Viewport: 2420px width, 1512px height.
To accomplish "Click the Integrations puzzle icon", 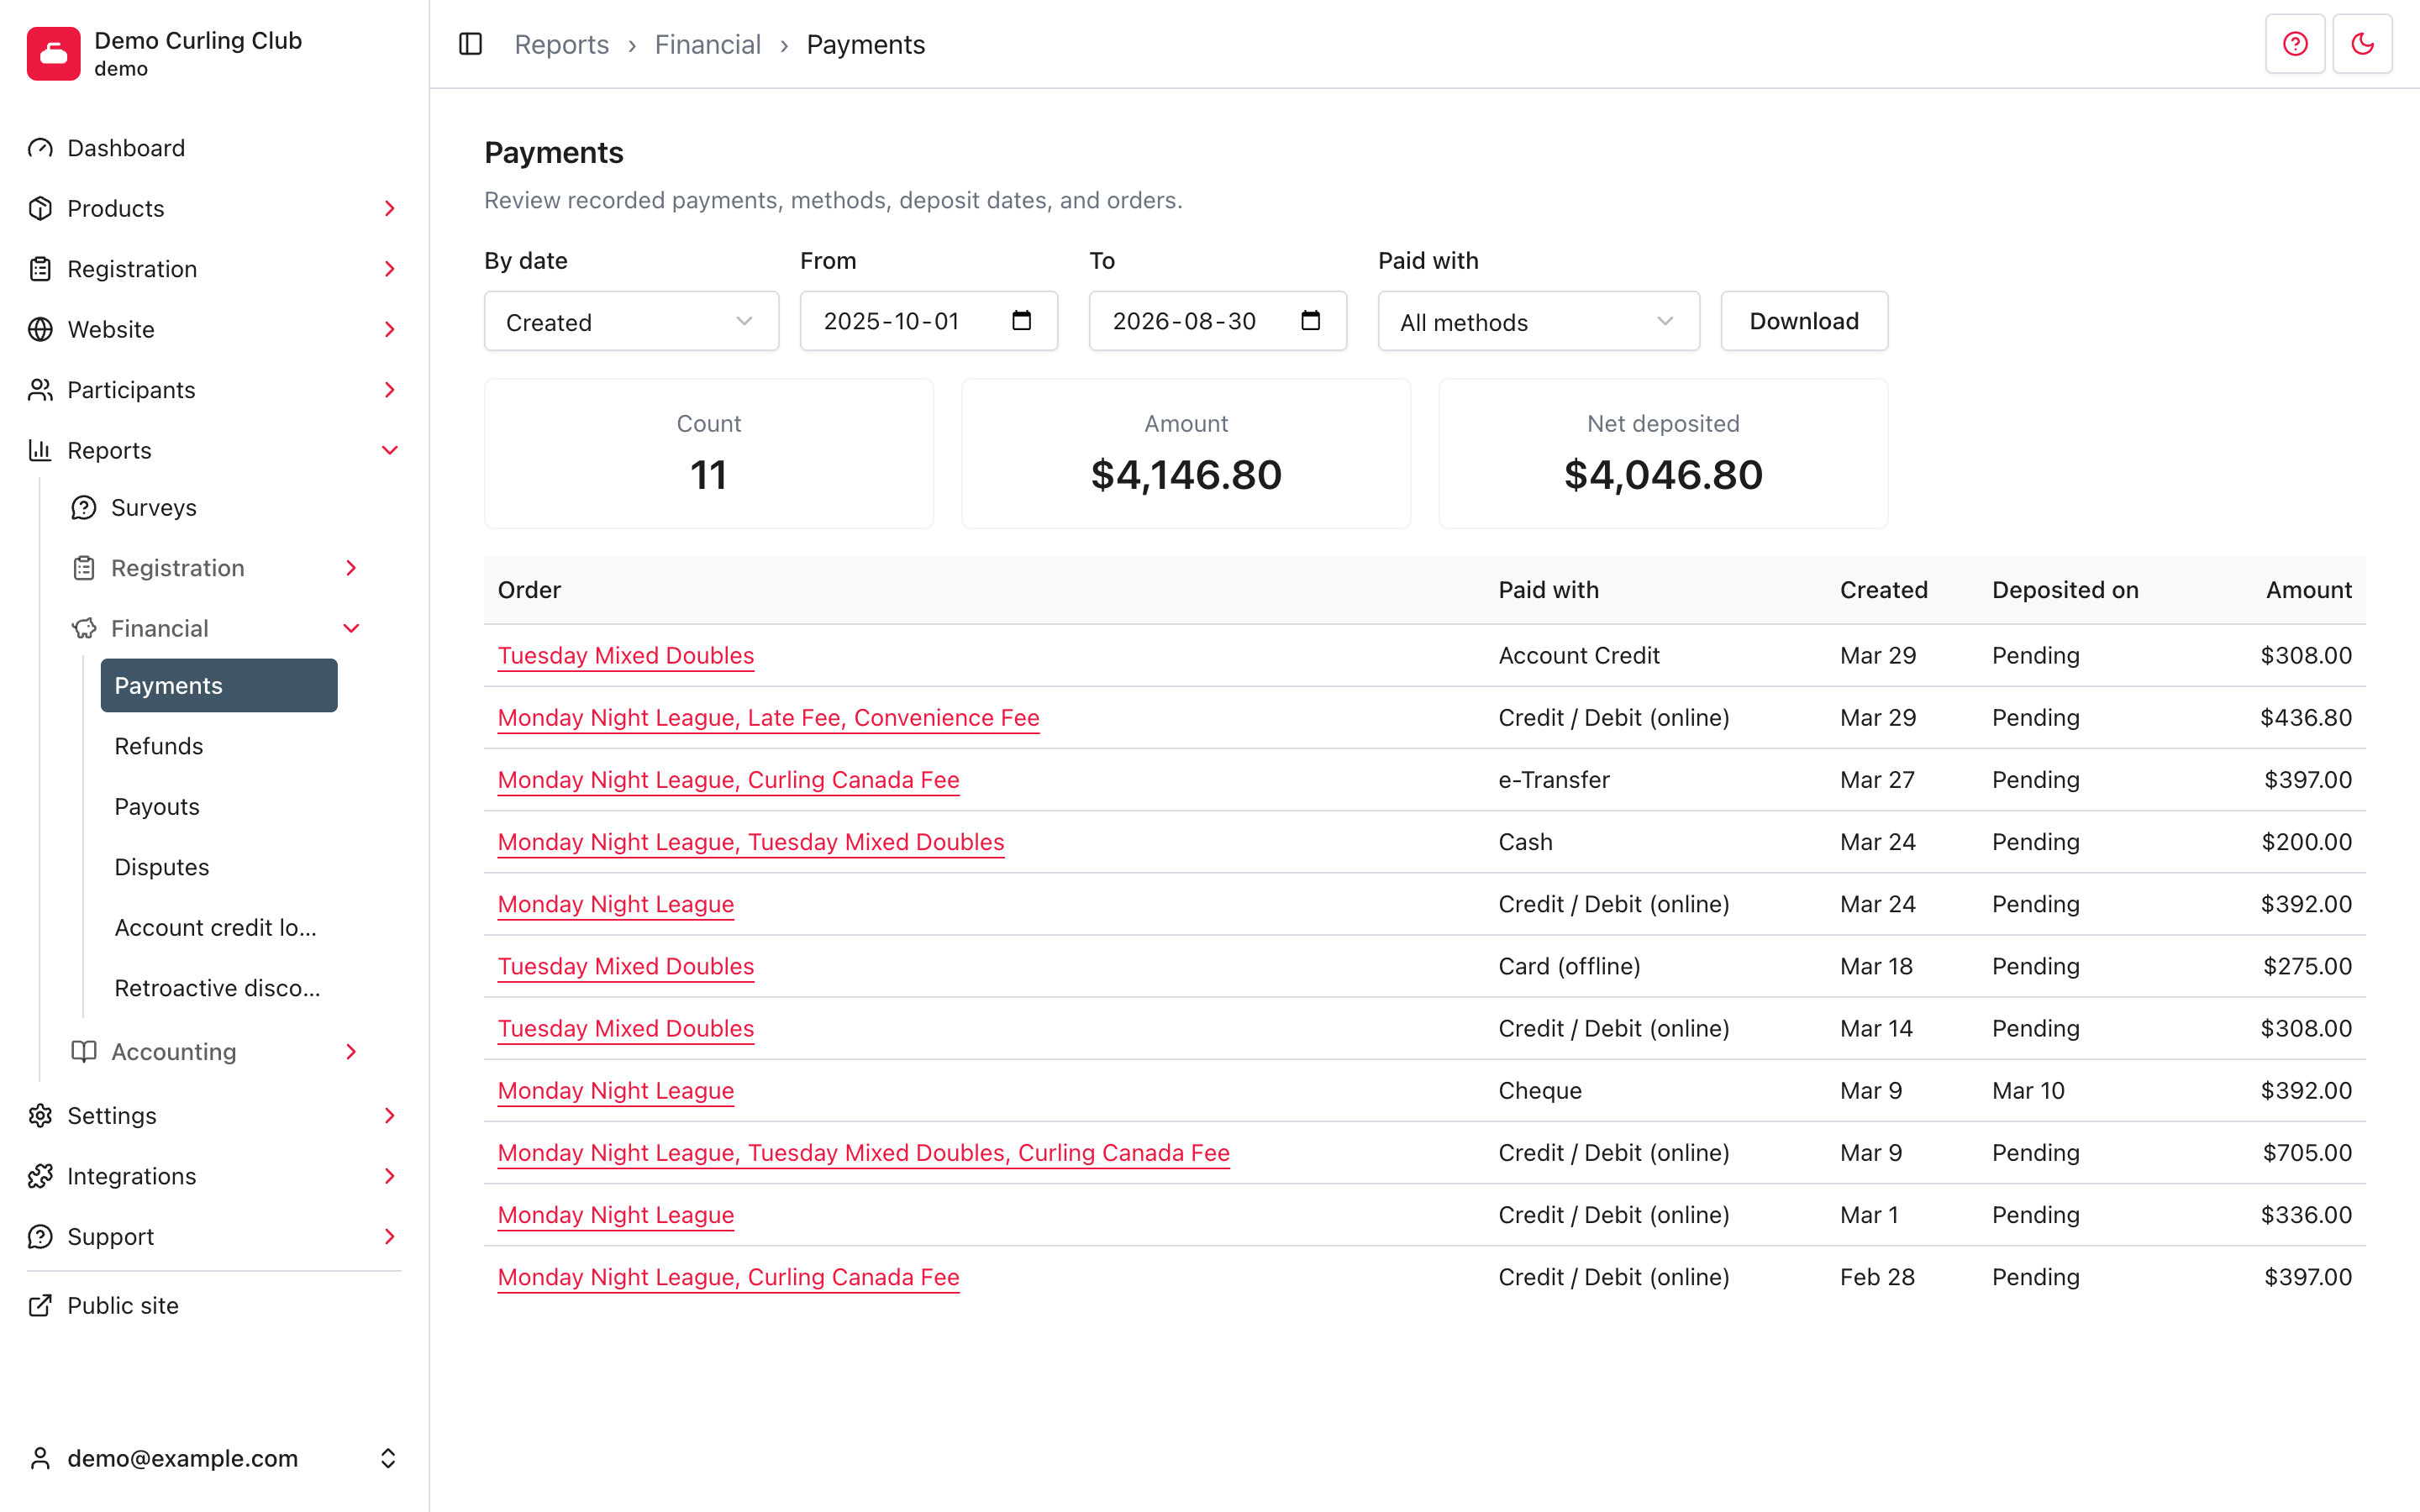I will pyautogui.click(x=40, y=1176).
